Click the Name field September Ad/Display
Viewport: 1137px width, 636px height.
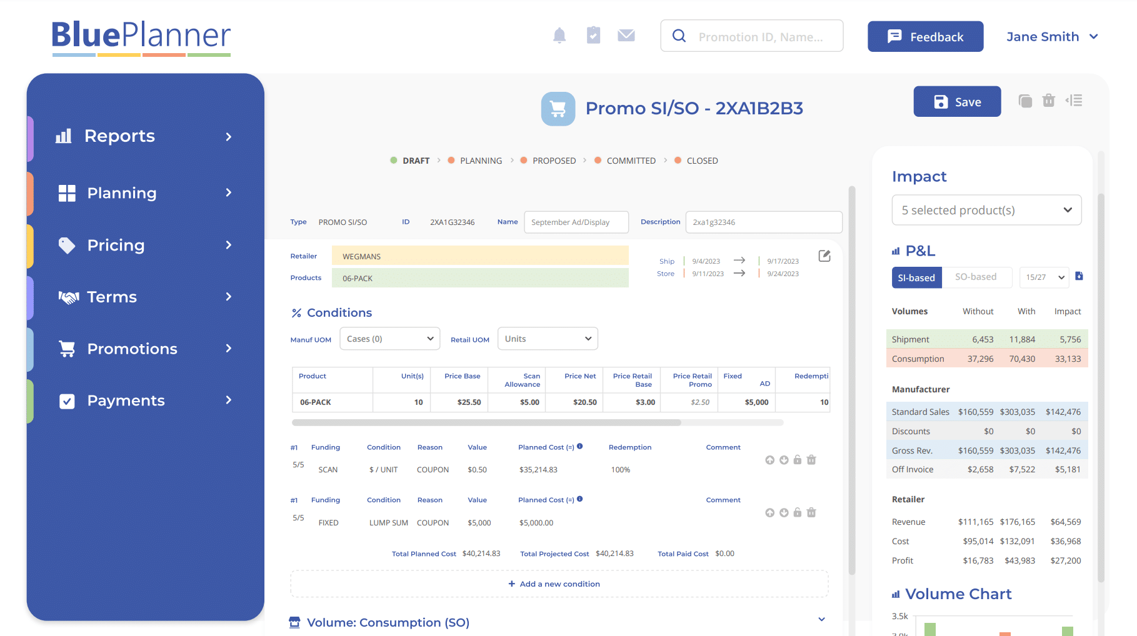coord(576,222)
